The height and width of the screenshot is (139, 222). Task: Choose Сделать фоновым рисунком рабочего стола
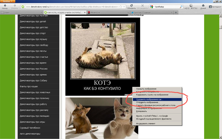pyautogui.click(x=157, y=105)
